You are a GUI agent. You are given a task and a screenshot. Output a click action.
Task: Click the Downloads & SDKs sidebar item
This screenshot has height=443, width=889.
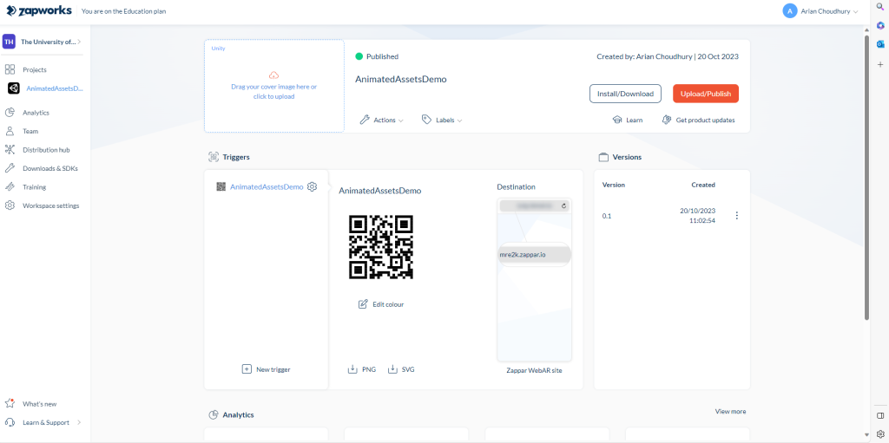pos(49,168)
